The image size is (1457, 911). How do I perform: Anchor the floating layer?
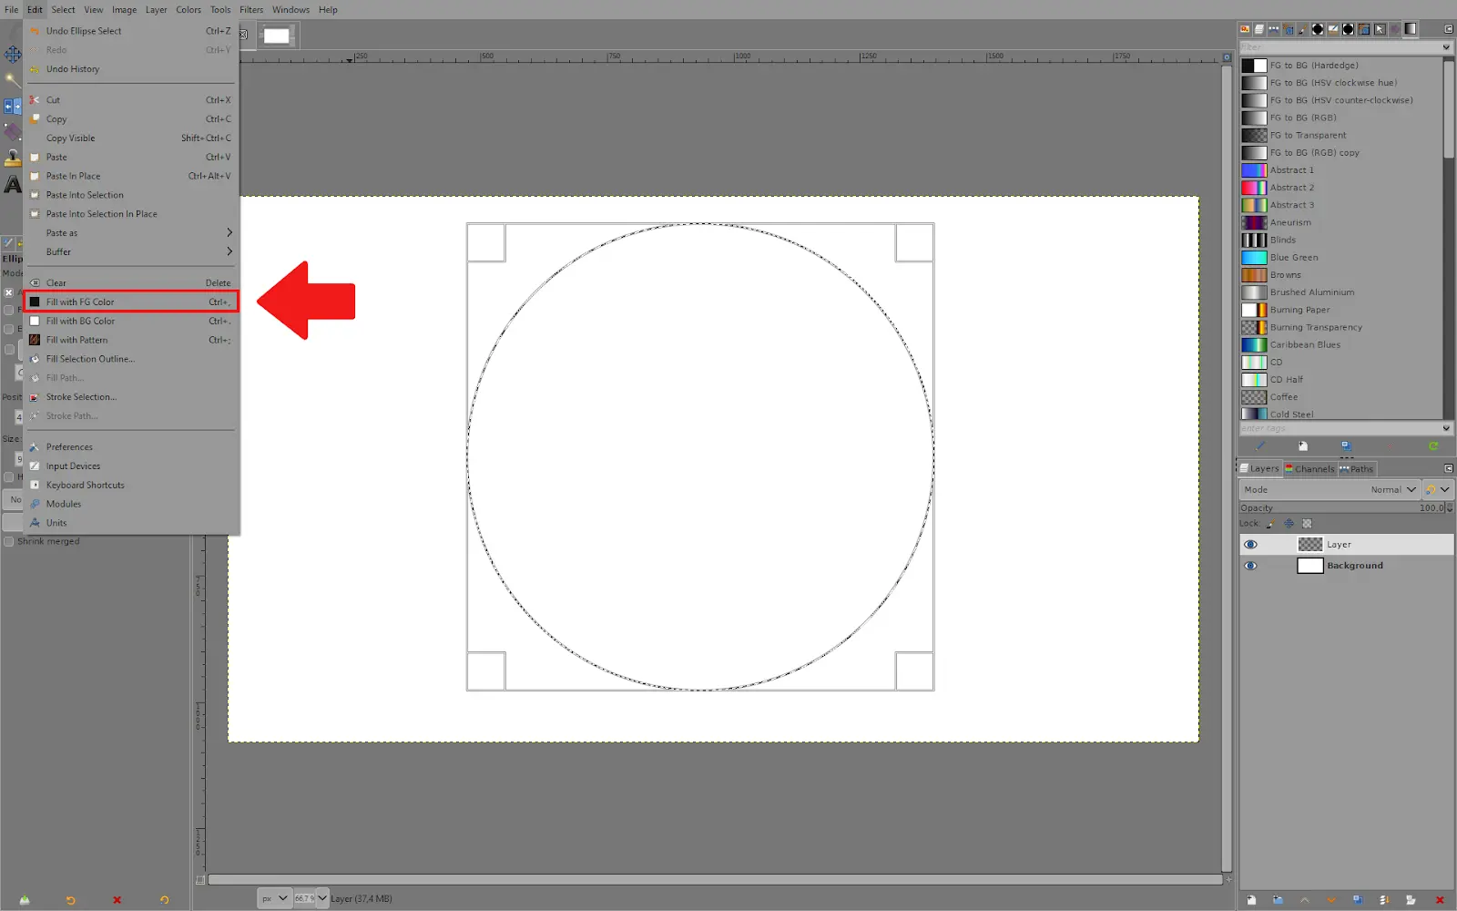coord(1411,900)
